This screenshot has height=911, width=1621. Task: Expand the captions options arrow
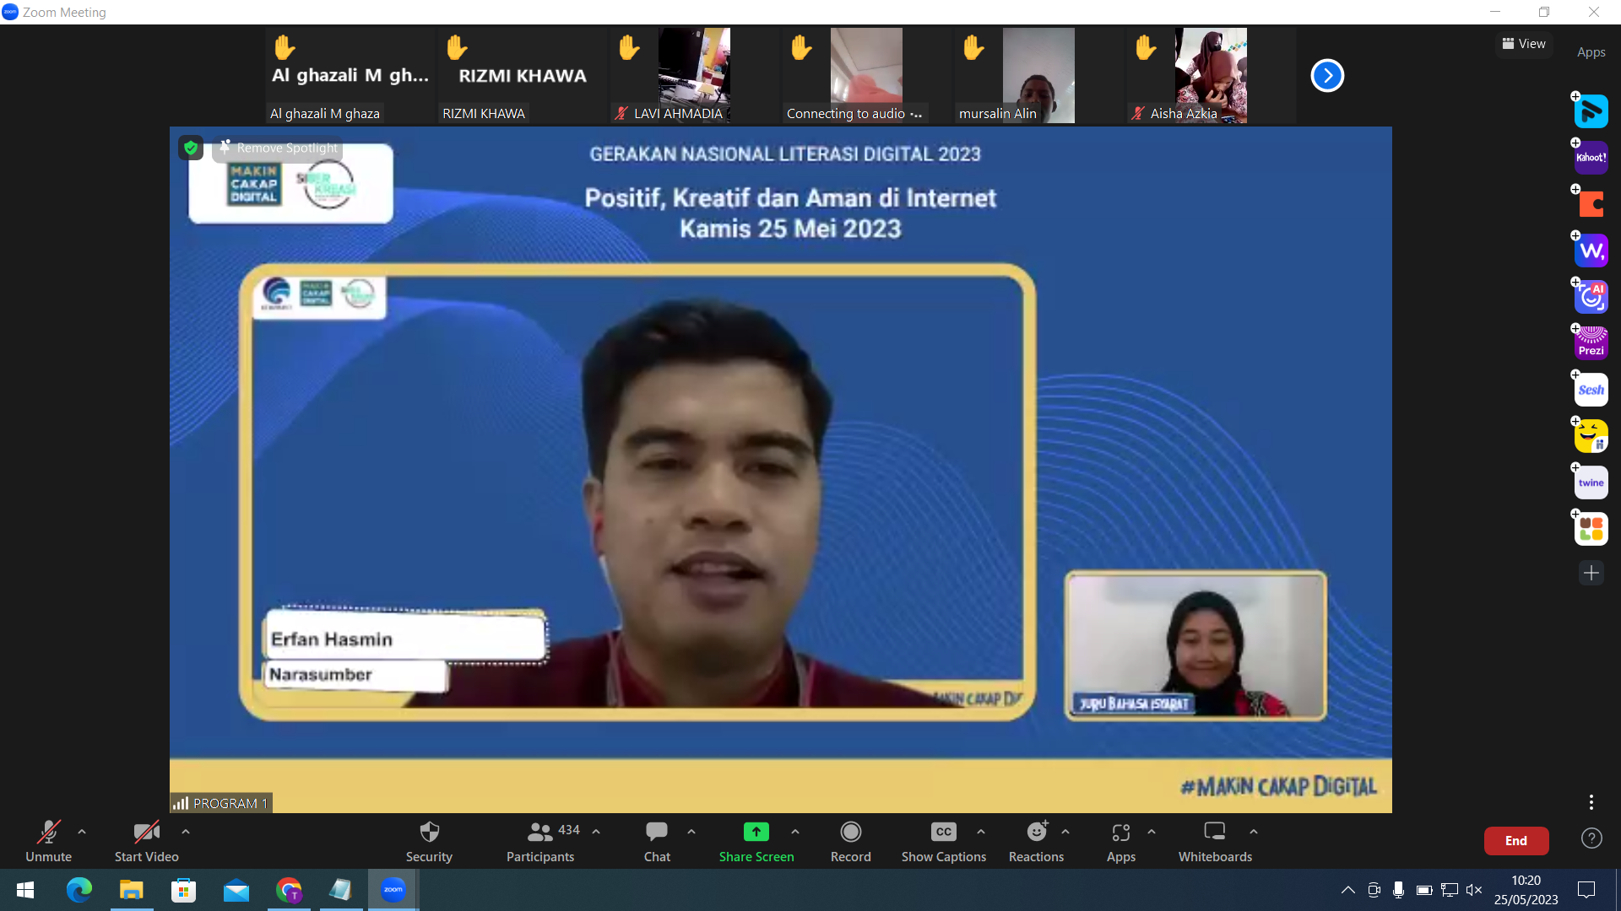(981, 832)
